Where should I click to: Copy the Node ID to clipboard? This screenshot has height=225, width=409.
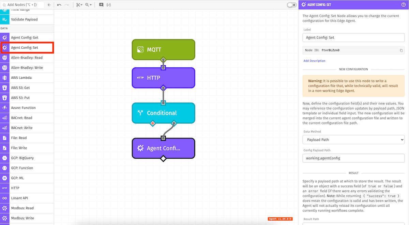tap(401, 50)
